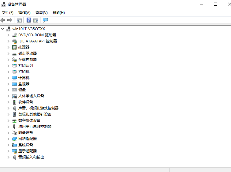Expand the 通用串行总线控制器 node
Image resolution: width=231 pixels, height=172 pixels.
[x=8, y=126]
